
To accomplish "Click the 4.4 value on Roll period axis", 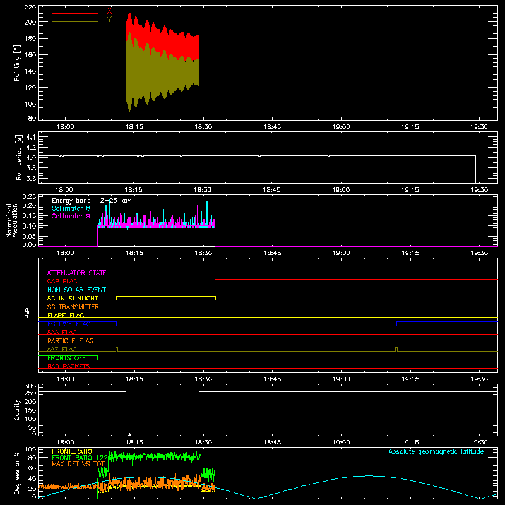I will (31, 137).
